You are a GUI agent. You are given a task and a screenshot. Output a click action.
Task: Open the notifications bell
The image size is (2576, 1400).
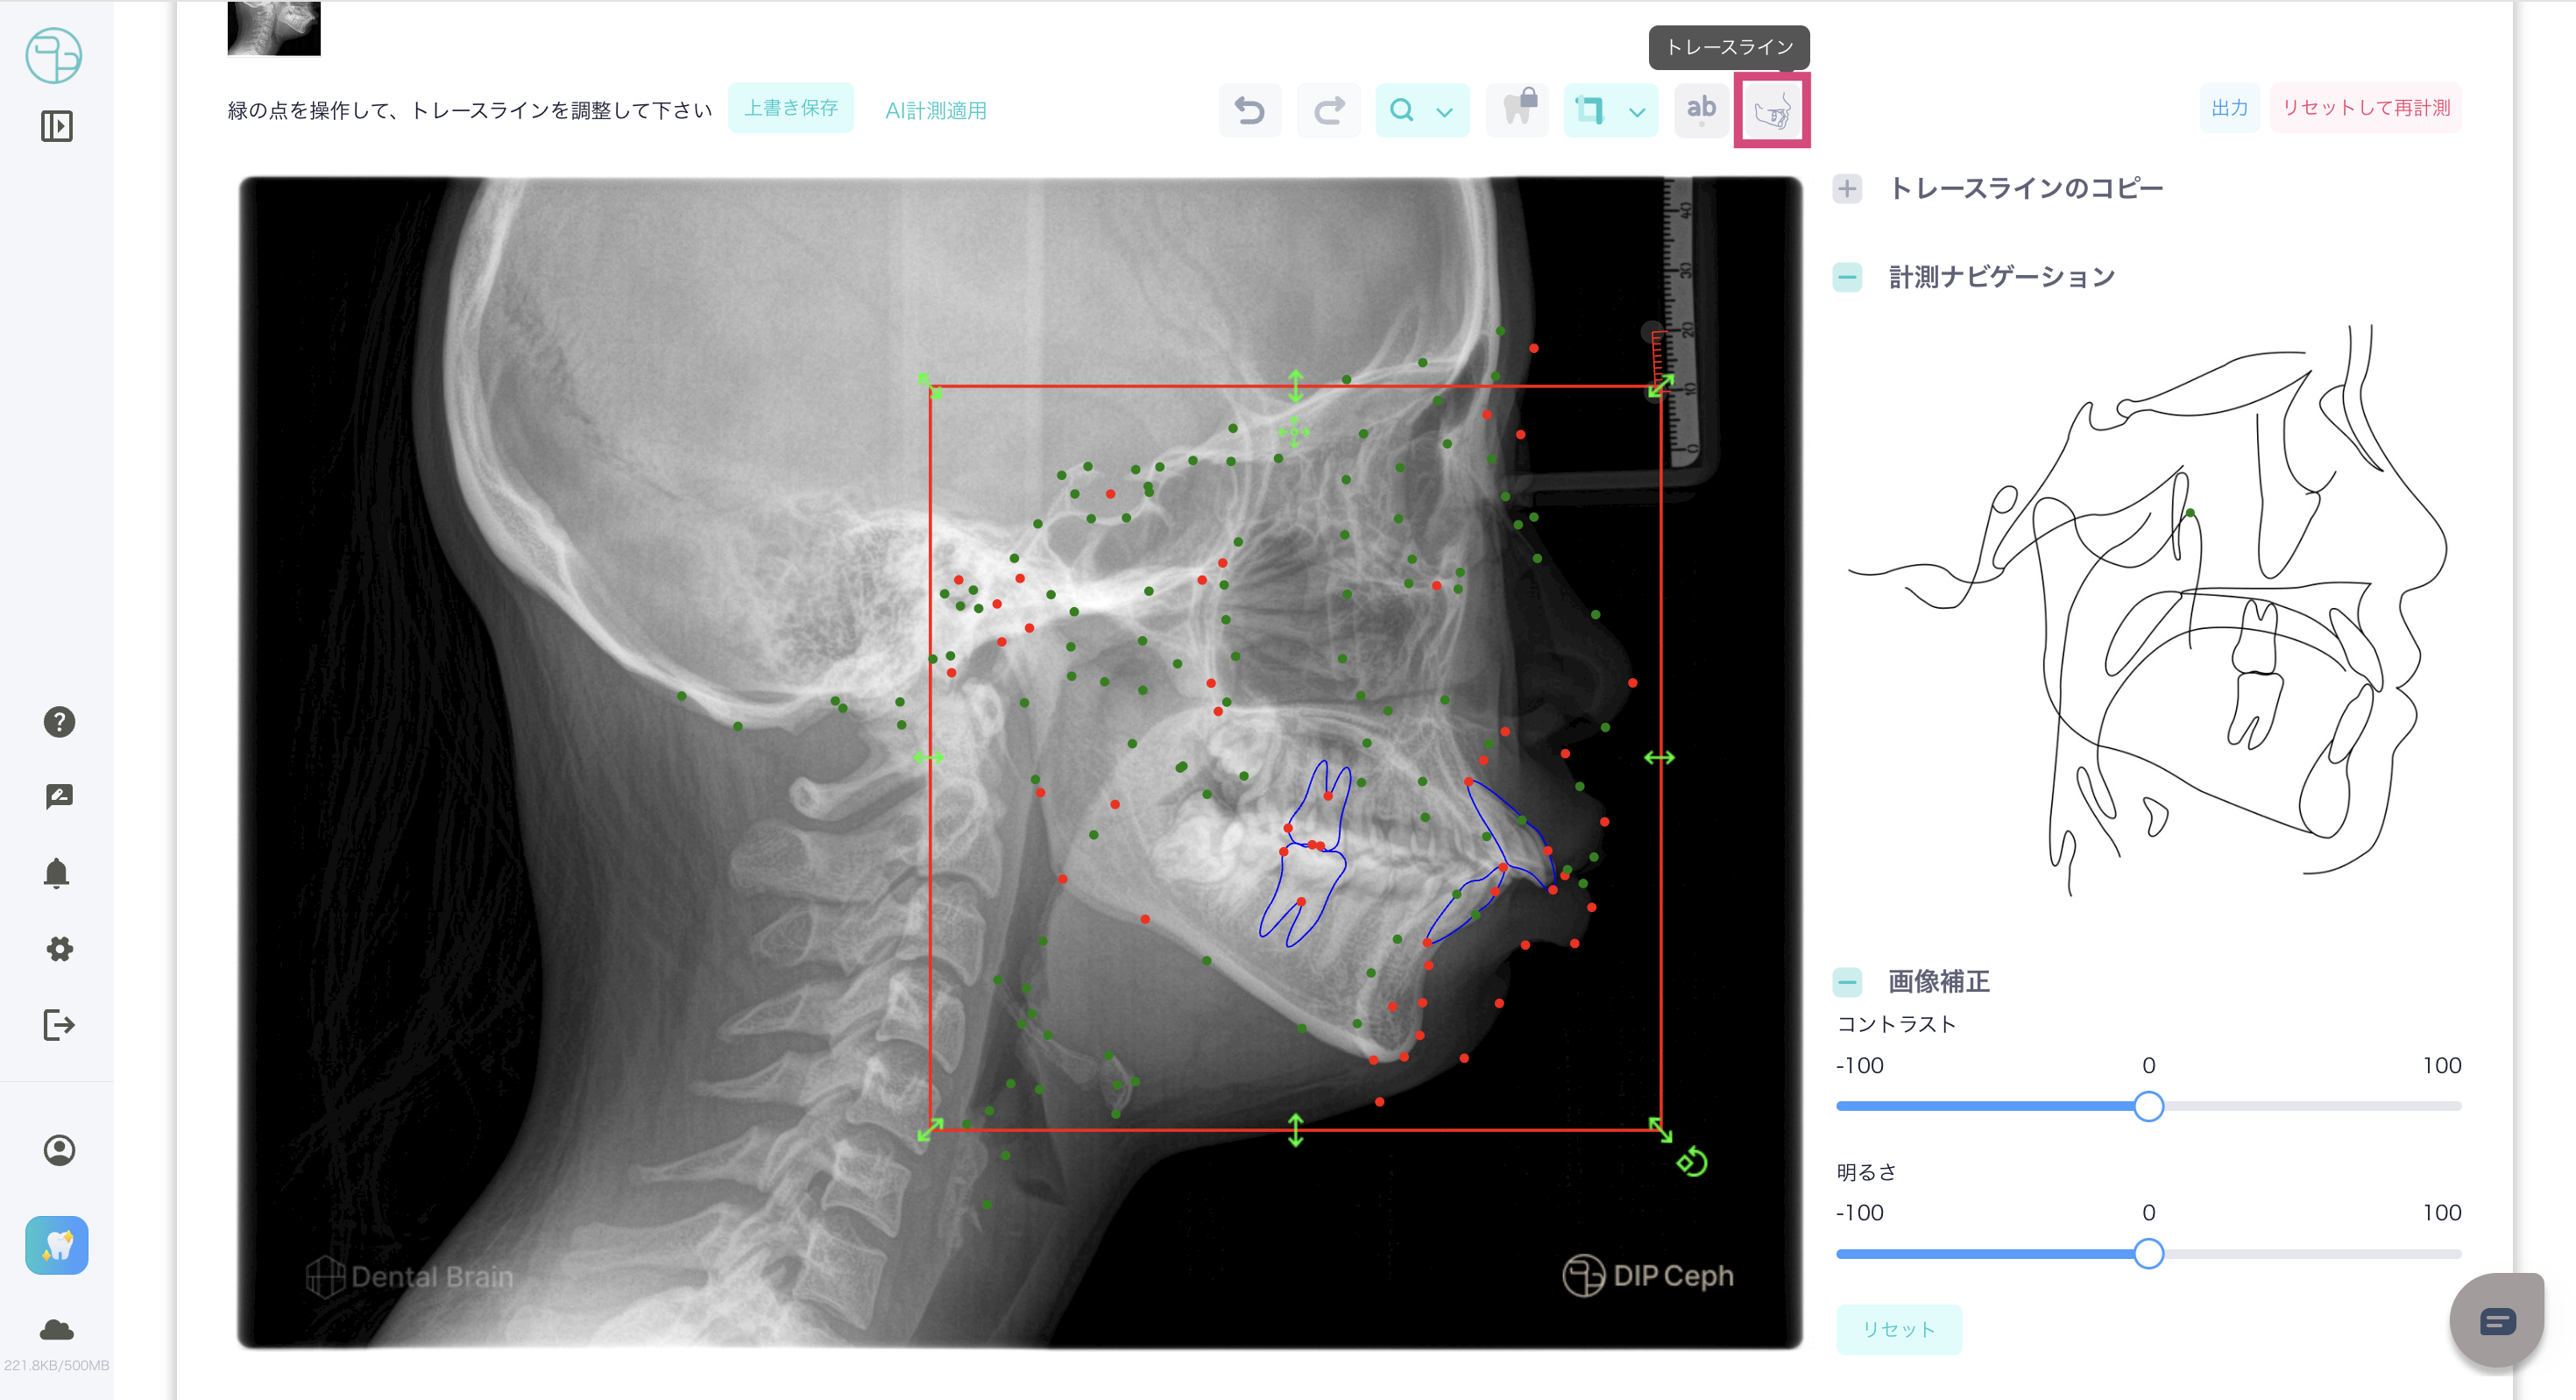point(57,873)
